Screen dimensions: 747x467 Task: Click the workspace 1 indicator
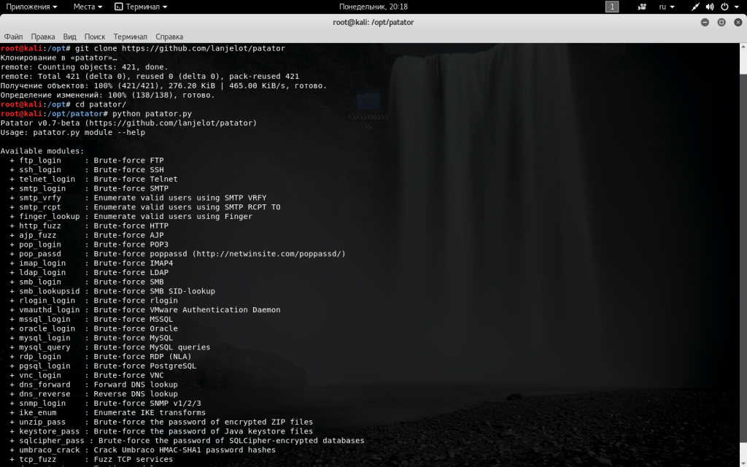coord(612,7)
